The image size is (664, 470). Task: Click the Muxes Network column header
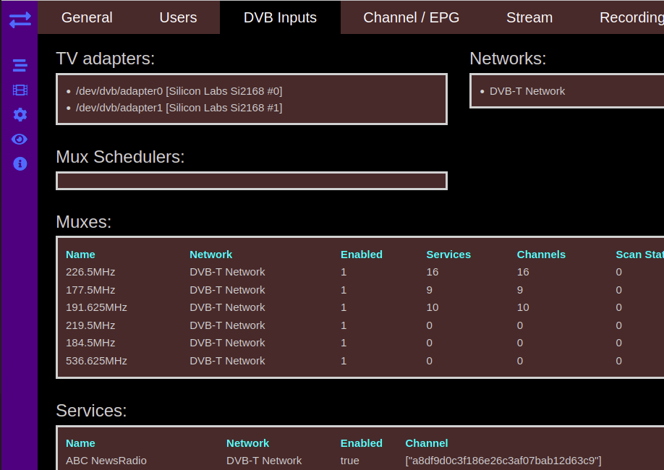(x=211, y=255)
